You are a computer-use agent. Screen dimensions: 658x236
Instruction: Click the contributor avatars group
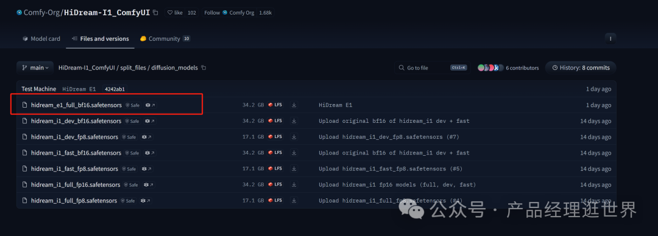(x=490, y=68)
